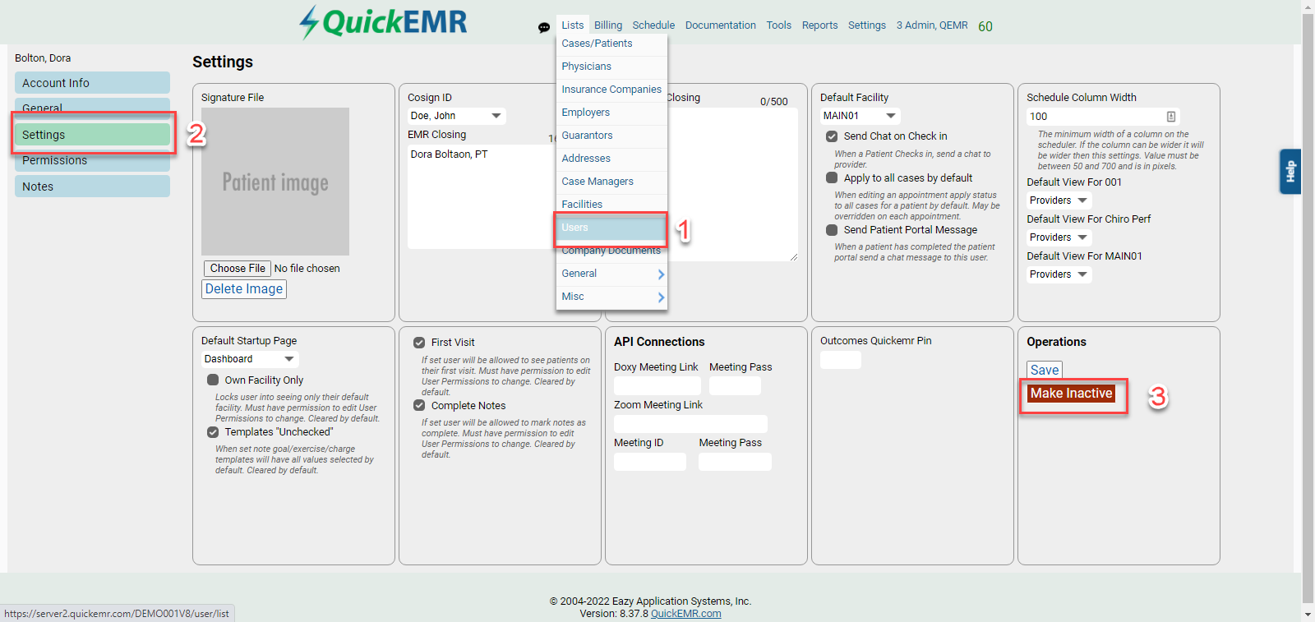Open the Default Facility MAIN01 dropdown
The height and width of the screenshot is (622, 1315).
(860, 116)
